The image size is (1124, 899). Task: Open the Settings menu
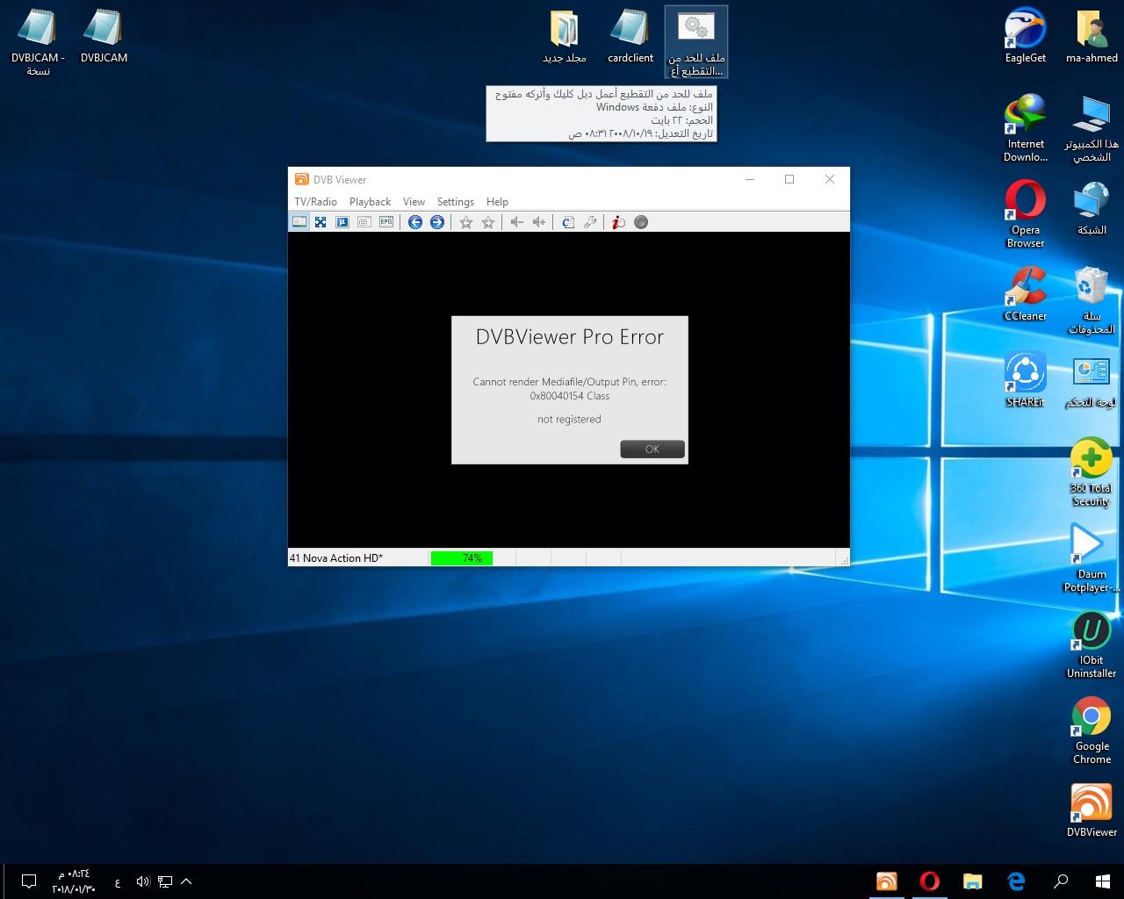pyautogui.click(x=455, y=202)
